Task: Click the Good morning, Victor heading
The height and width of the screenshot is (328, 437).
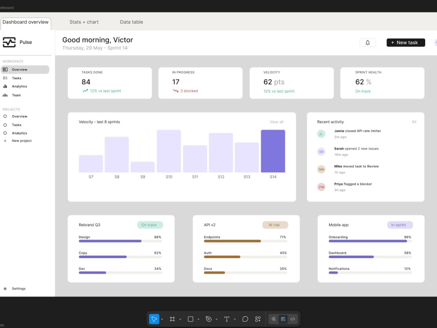Action: pyautogui.click(x=97, y=40)
